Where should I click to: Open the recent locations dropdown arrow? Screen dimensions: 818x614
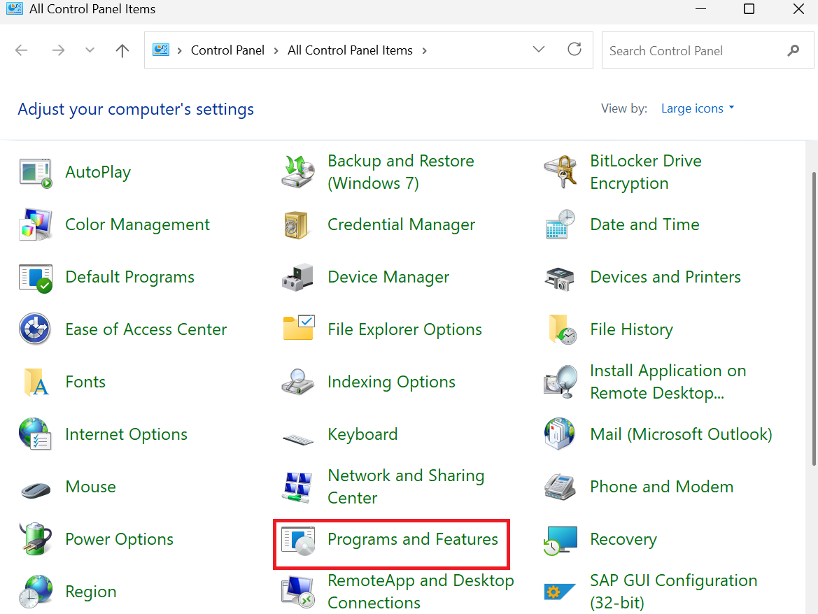coord(90,50)
